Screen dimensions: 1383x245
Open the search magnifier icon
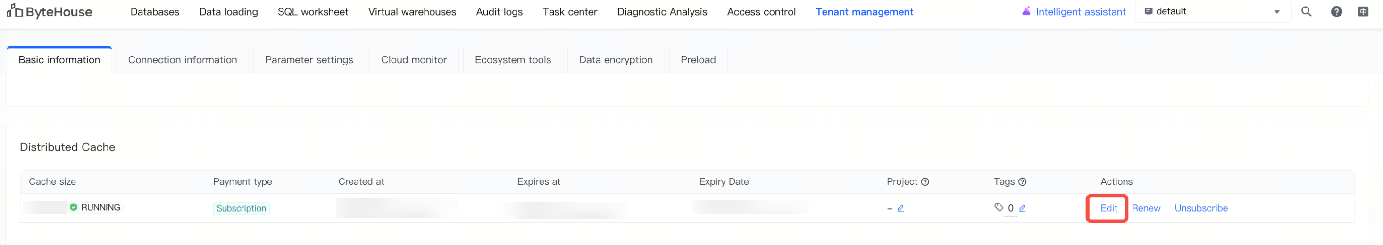tap(1306, 12)
